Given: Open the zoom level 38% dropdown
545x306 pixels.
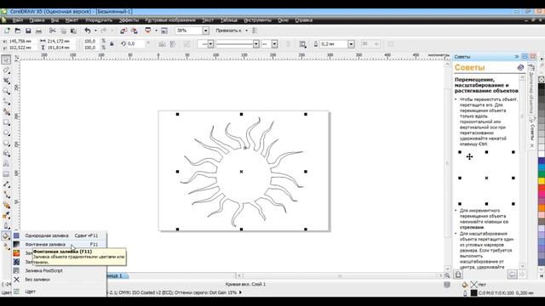Looking at the screenshot, I should [x=206, y=31].
